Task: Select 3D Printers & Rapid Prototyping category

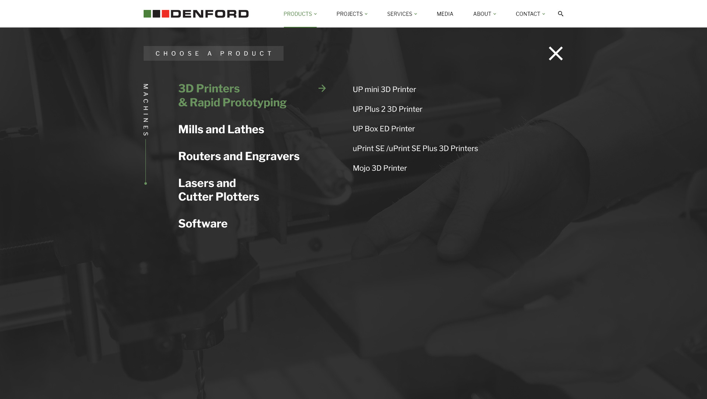Action: [232, 95]
